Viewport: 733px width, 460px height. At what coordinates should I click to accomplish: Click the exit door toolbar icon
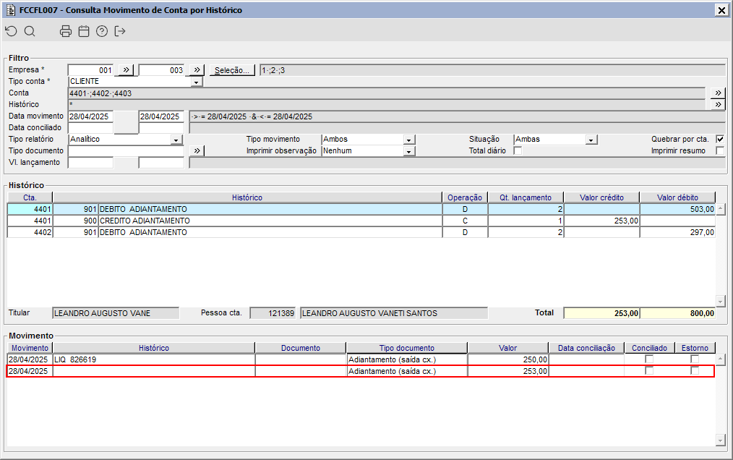pyautogui.click(x=120, y=31)
